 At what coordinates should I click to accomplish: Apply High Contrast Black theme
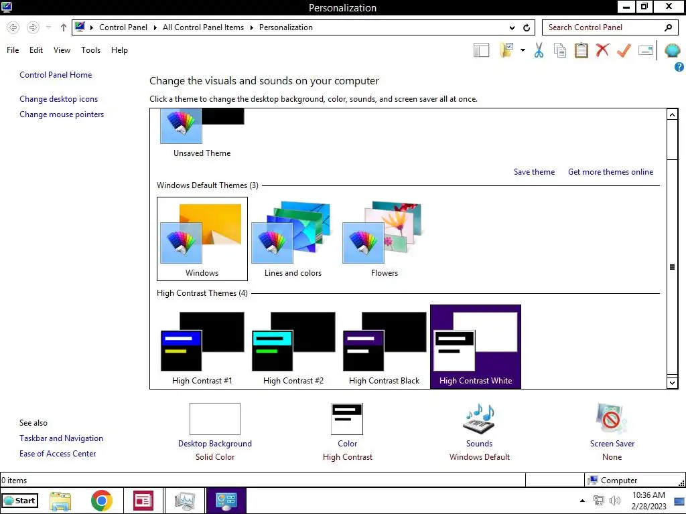tap(384, 347)
